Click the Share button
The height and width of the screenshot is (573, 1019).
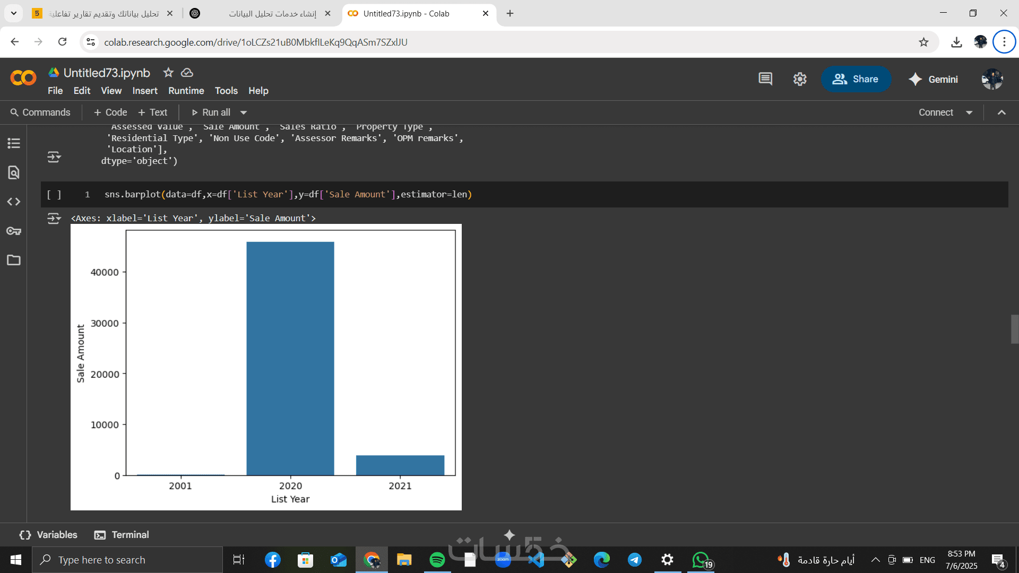856,79
